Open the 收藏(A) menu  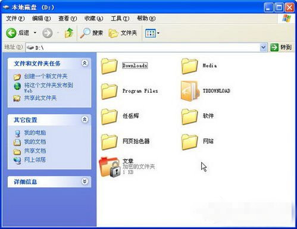[93, 18]
